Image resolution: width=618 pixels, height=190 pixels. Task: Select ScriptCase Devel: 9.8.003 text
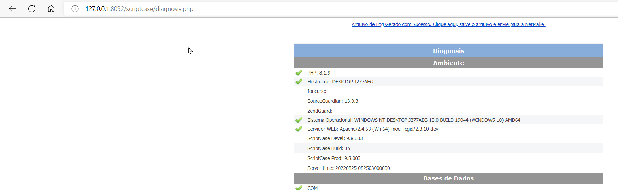tap(335, 138)
